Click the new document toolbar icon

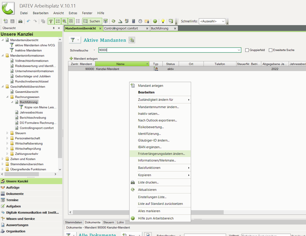6,21
